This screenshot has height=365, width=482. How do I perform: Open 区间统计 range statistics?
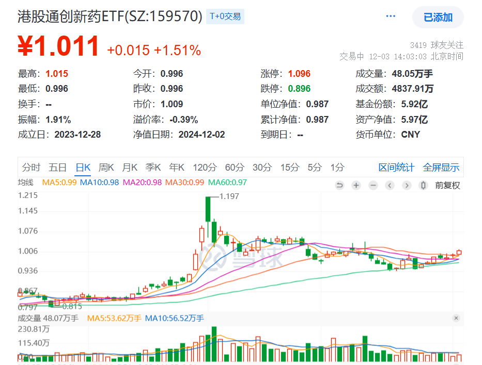396,167
